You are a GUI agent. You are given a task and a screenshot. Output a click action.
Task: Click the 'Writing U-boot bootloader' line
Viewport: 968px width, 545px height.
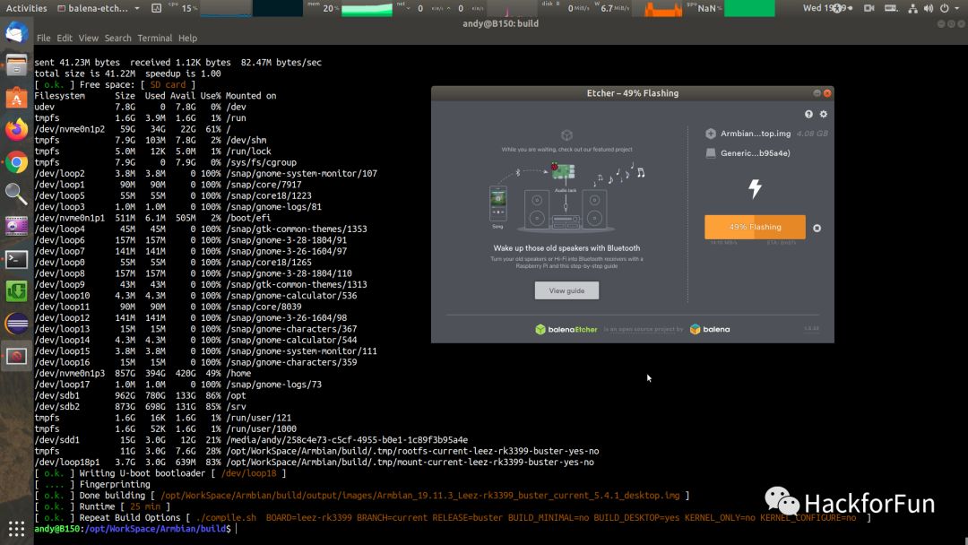coord(160,473)
